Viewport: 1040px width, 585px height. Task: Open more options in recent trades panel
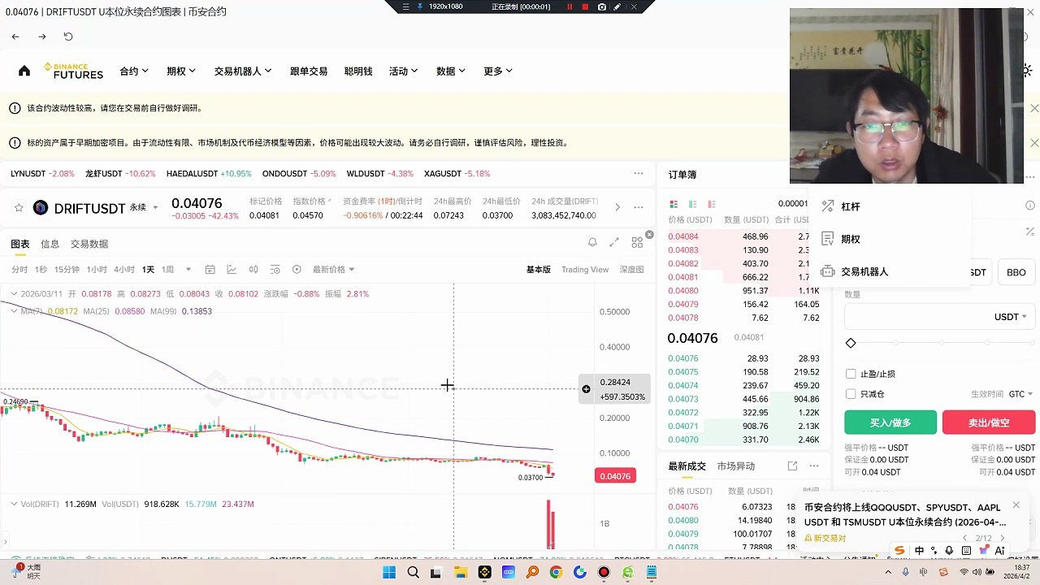coord(814,466)
